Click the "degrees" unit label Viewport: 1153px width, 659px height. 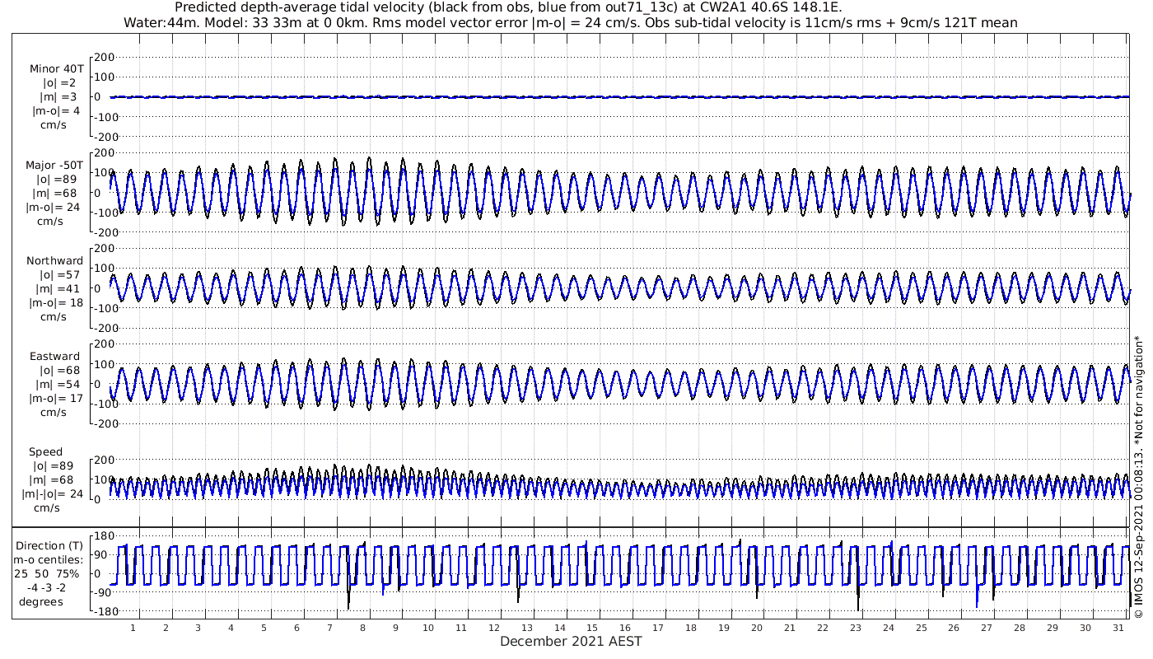point(42,602)
